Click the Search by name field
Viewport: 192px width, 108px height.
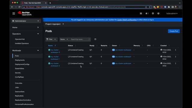79,39
